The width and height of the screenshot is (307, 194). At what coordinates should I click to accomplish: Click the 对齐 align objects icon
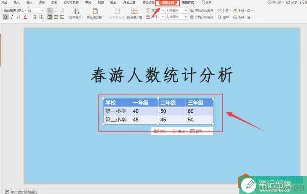click(219, 11)
